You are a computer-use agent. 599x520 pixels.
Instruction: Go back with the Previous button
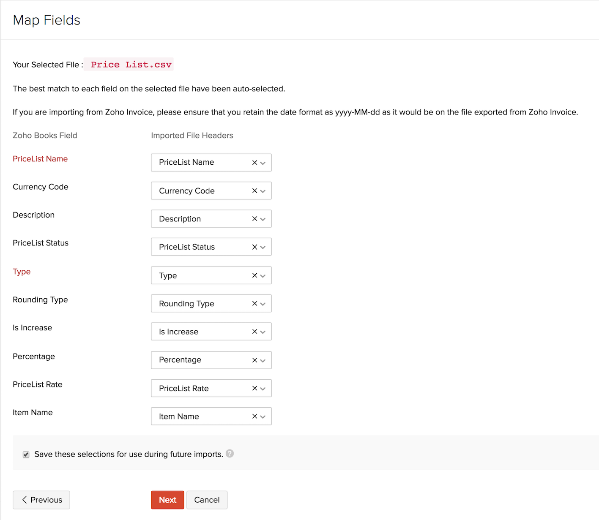pos(41,500)
